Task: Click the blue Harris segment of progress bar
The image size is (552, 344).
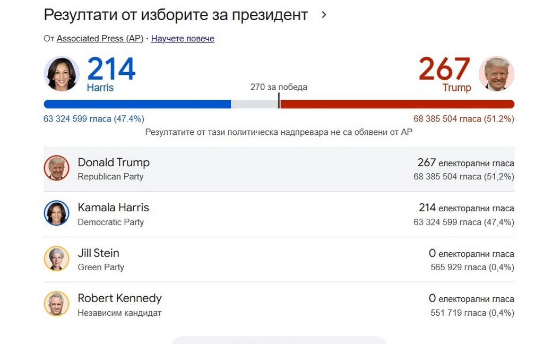Action: point(137,104)
